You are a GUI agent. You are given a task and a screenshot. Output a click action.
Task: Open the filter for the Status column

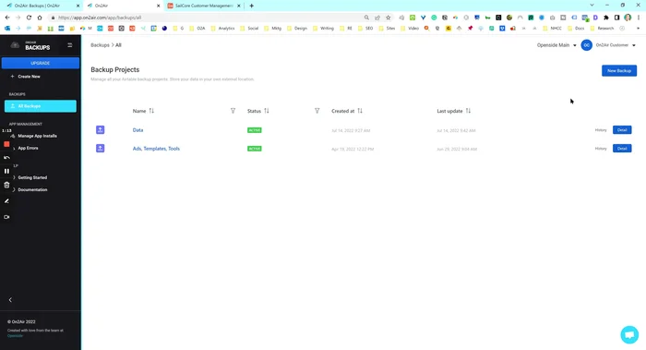coord(317,111)
